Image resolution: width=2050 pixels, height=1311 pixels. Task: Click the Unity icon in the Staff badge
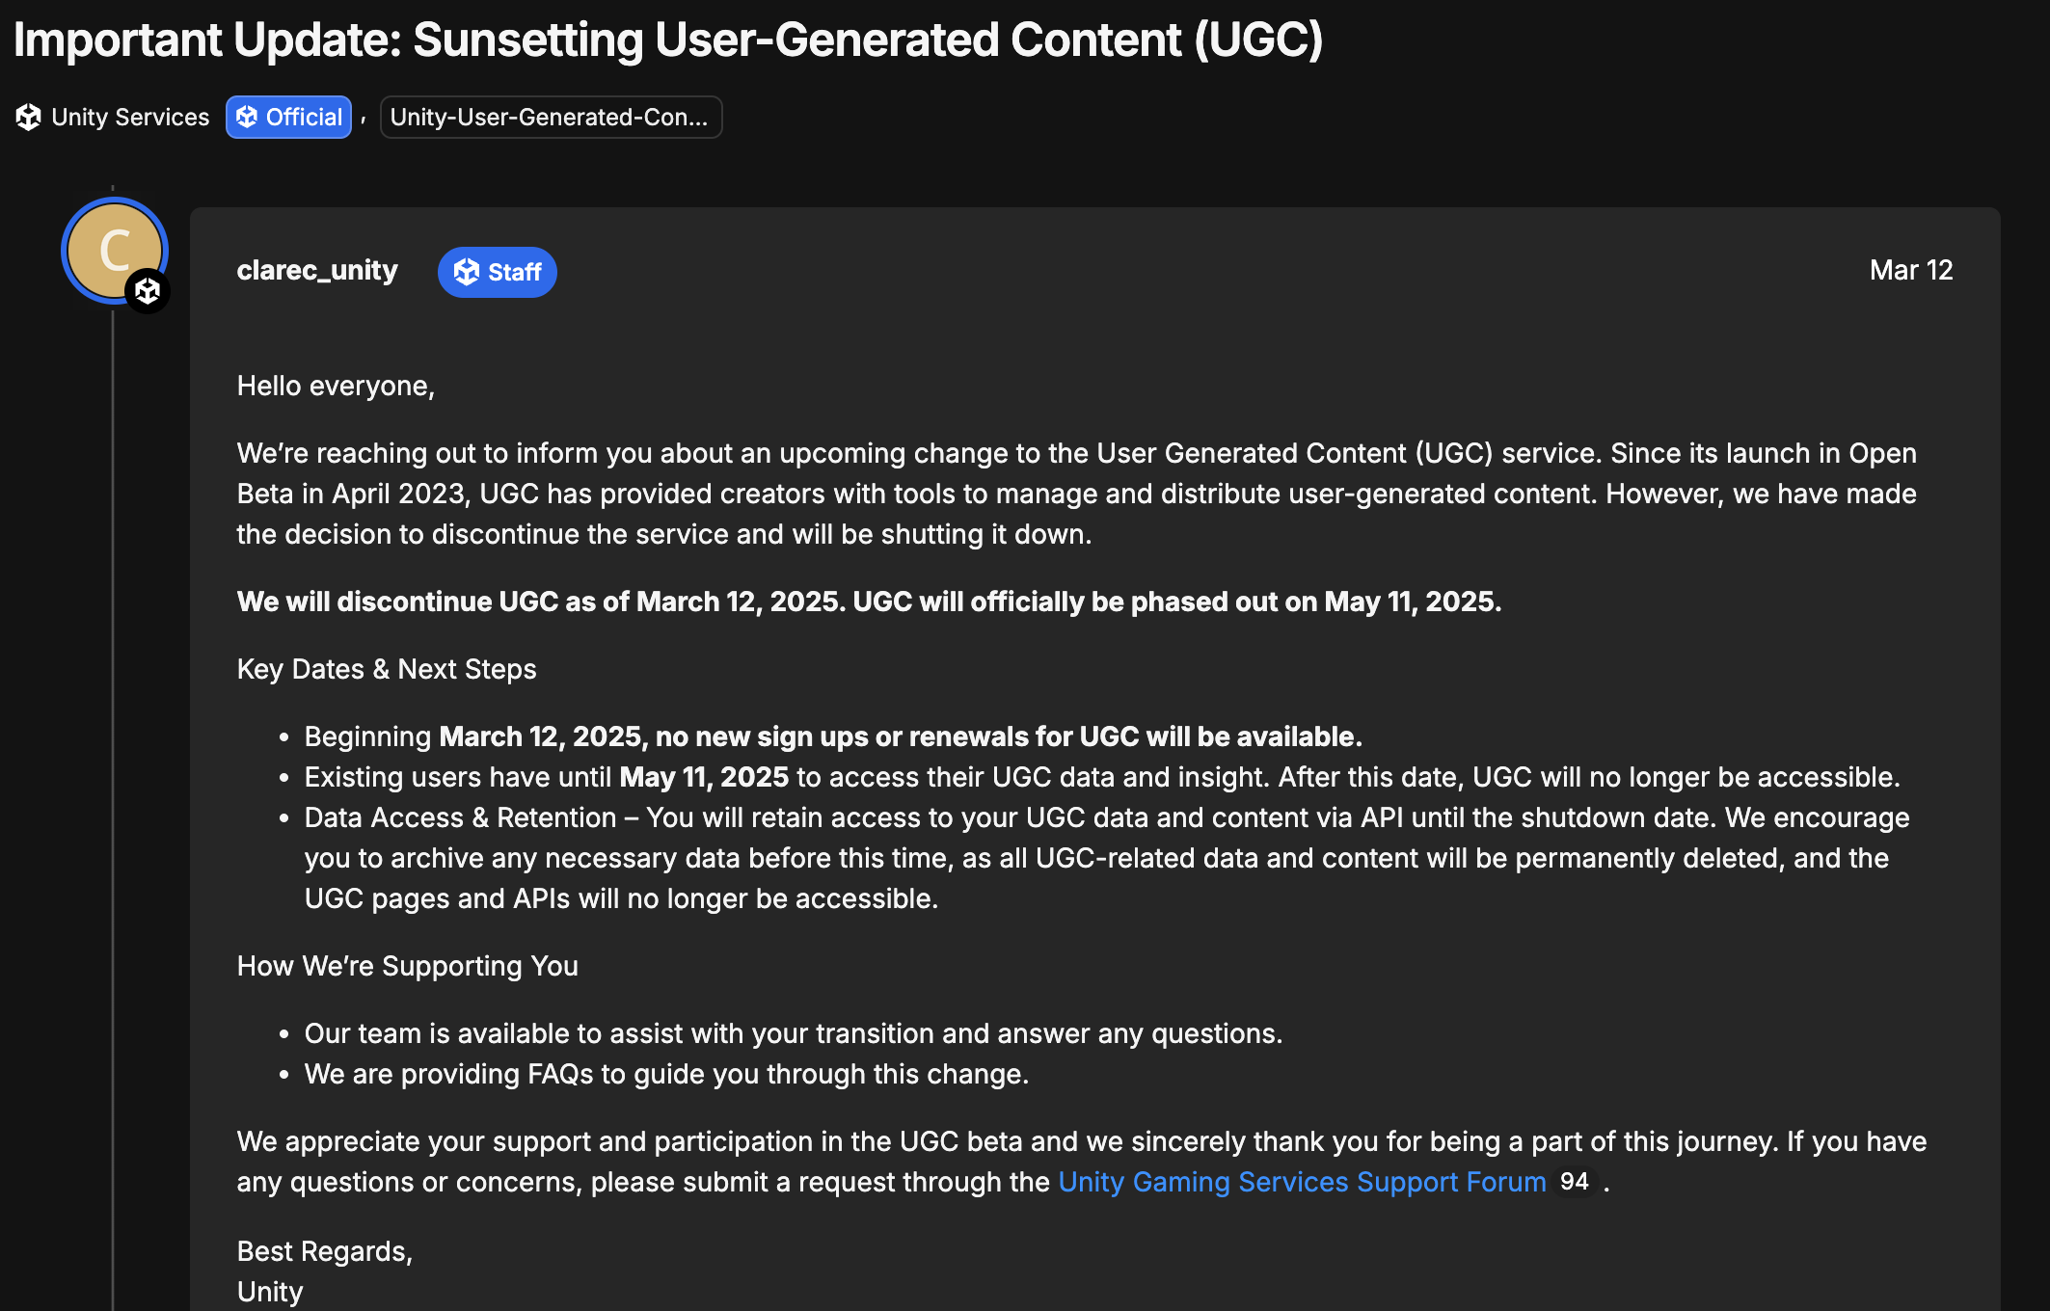467,273
